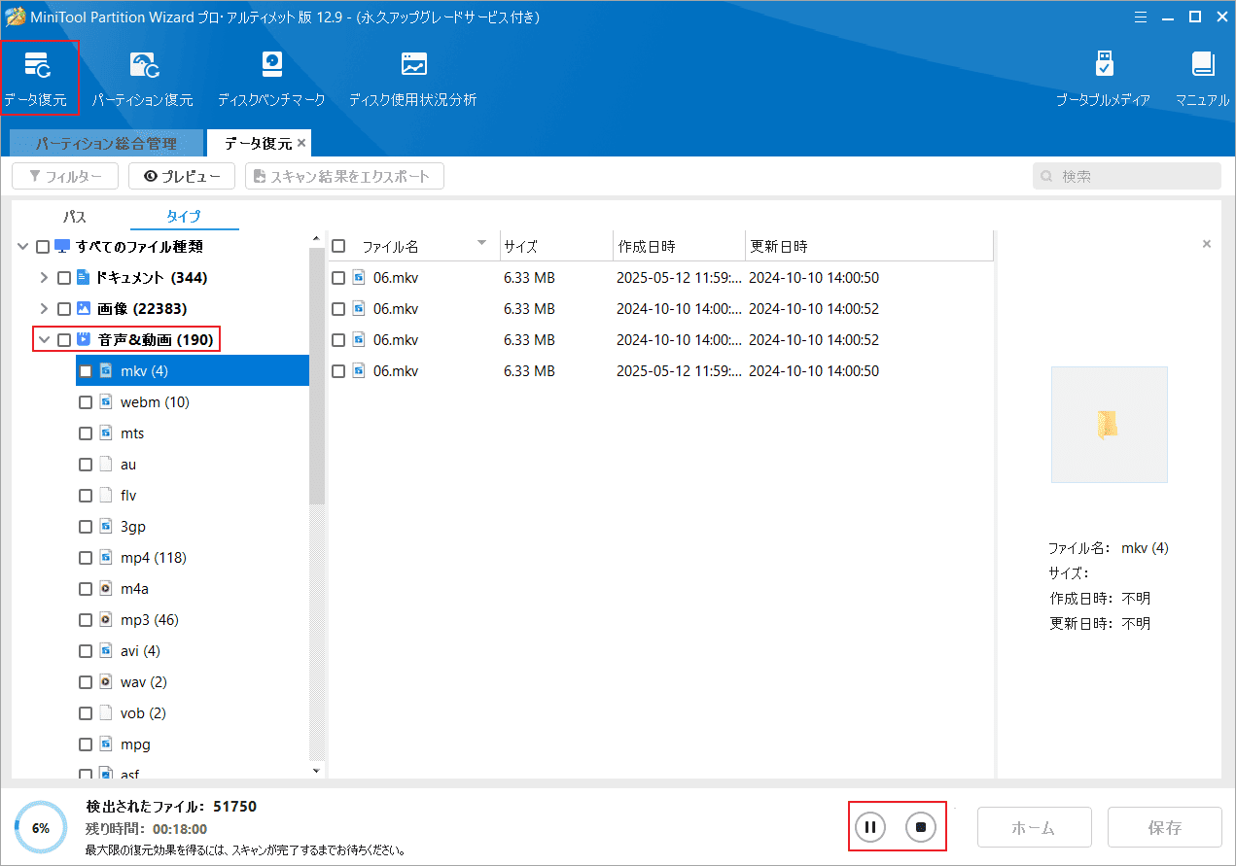The height and width of the screenshot is (866, 1236).
Task: Click the ホーム button
Action: (x=1034, y=828)
